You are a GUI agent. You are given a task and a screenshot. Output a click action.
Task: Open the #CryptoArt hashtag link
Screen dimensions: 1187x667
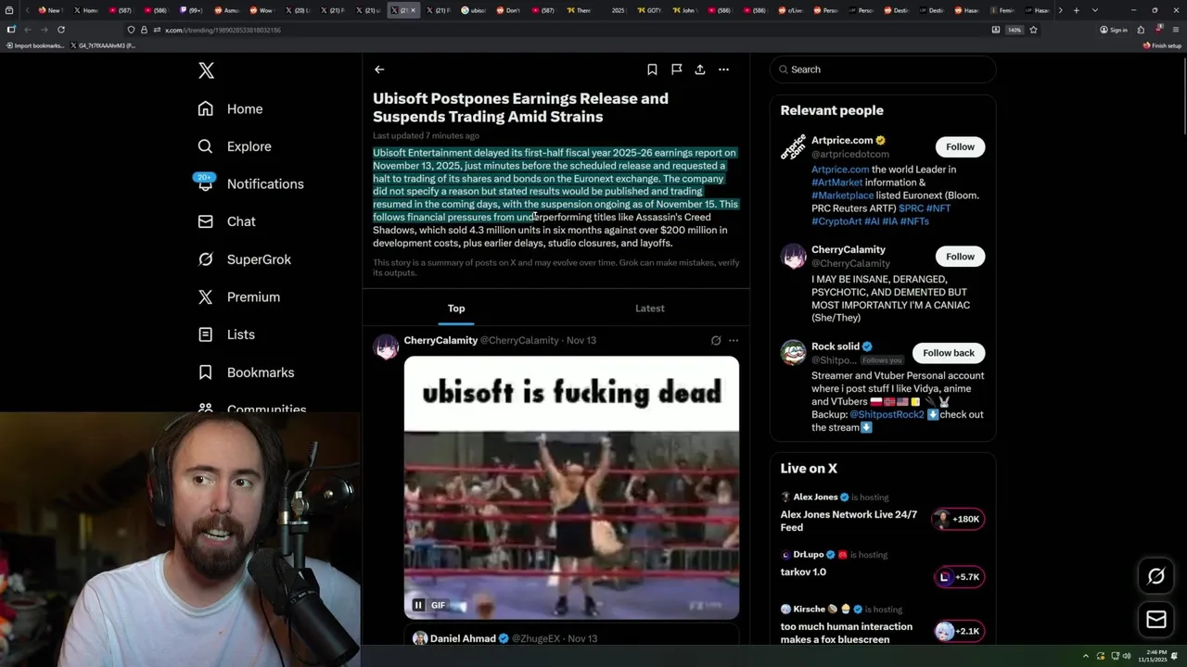coord(836,221)
